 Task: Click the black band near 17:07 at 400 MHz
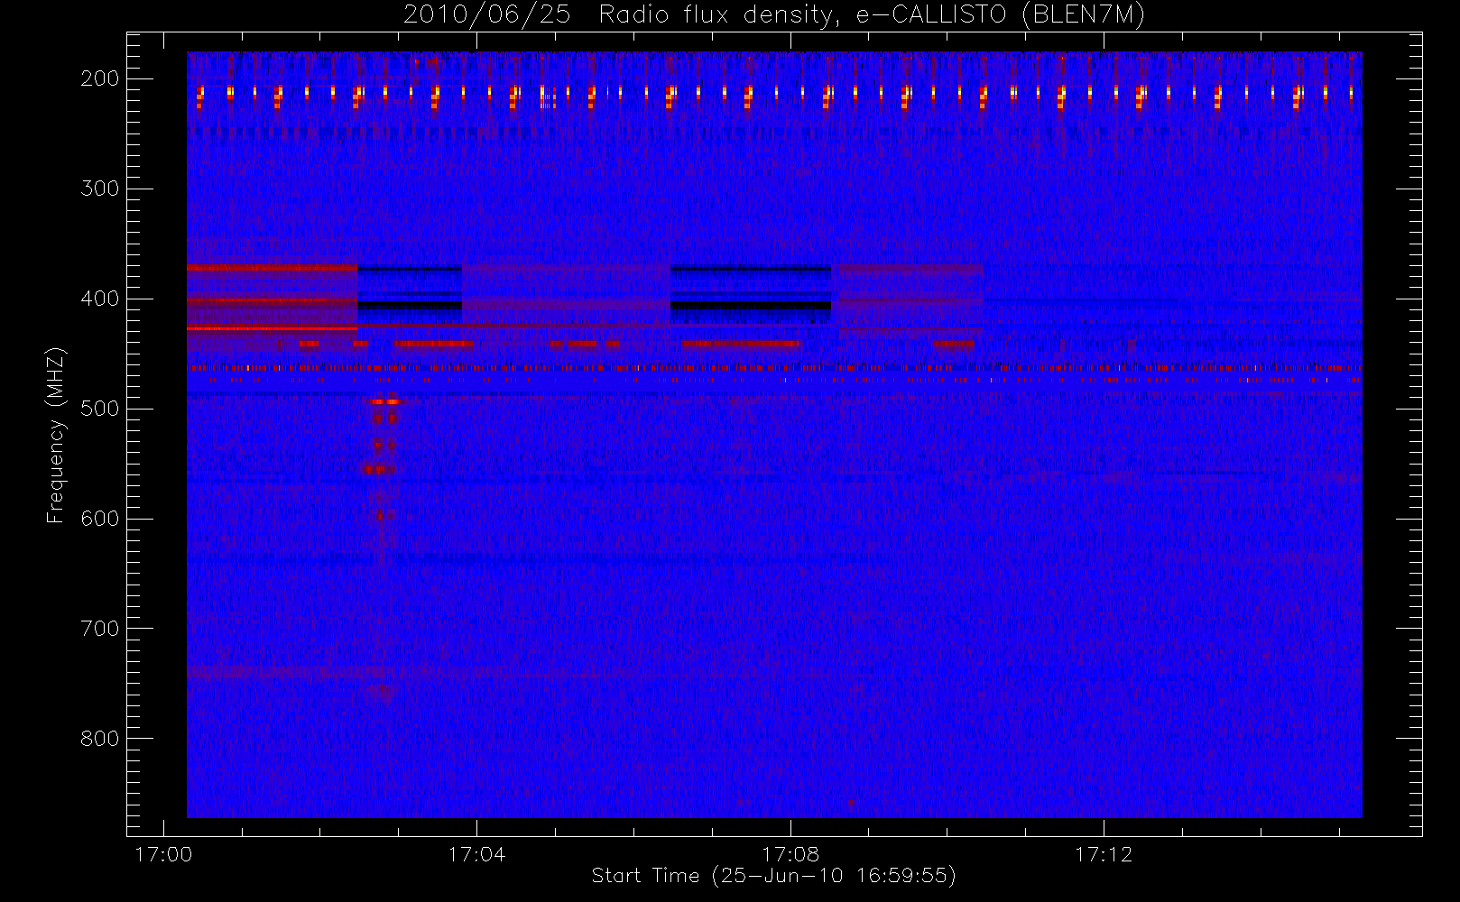point(751,306)
